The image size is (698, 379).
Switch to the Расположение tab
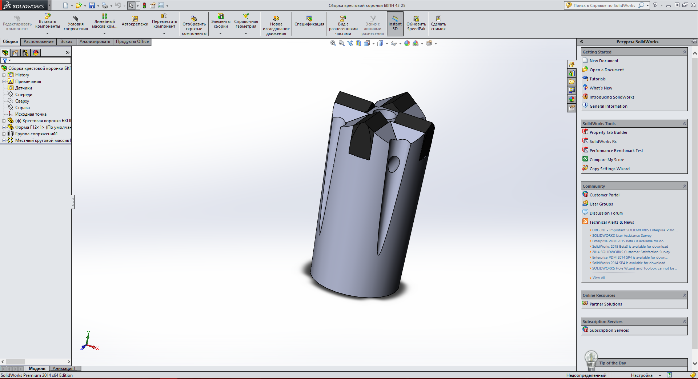tap(39, 41)
